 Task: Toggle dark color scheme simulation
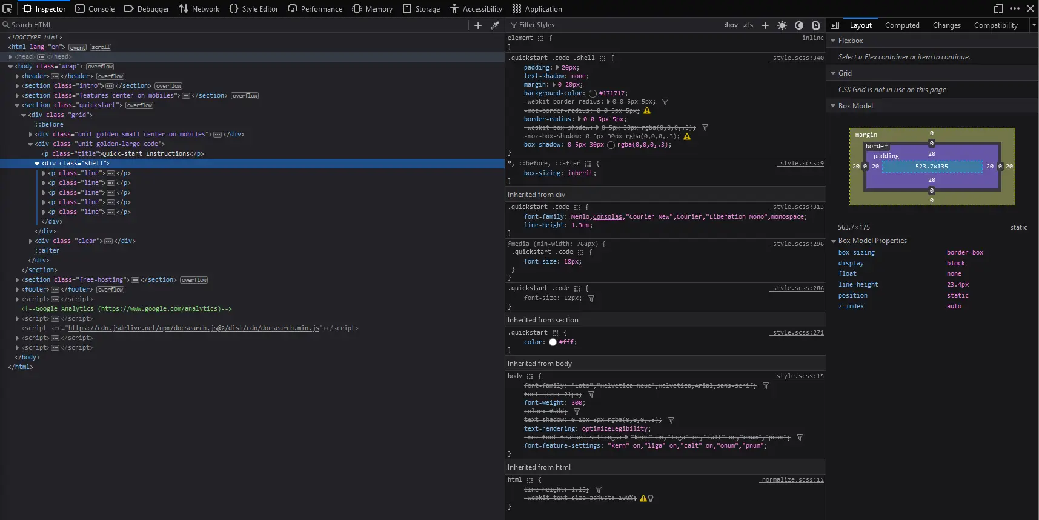click(x=799, y=25)
